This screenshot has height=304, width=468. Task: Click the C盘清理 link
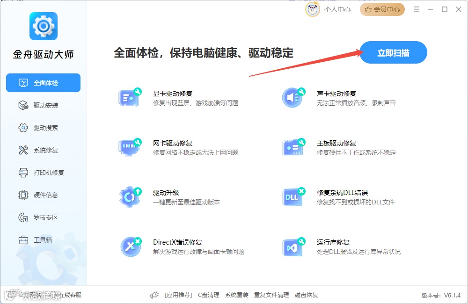tap(209, 295)
